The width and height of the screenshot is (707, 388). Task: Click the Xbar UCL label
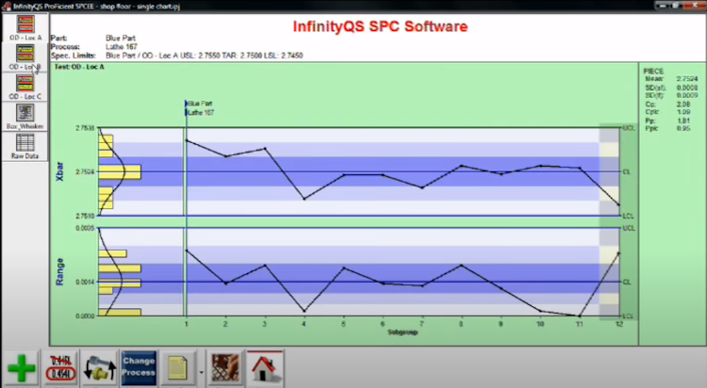629,128
